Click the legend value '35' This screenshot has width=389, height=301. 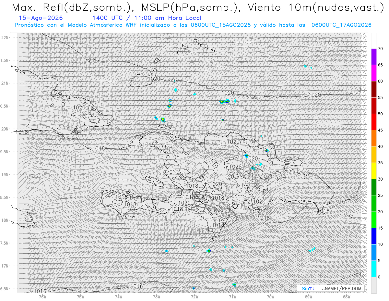(380, 163)
